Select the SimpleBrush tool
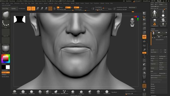Image resolution: width=170 pixels, height=96 pixels. pyautogui.click(x=155, y=24)
